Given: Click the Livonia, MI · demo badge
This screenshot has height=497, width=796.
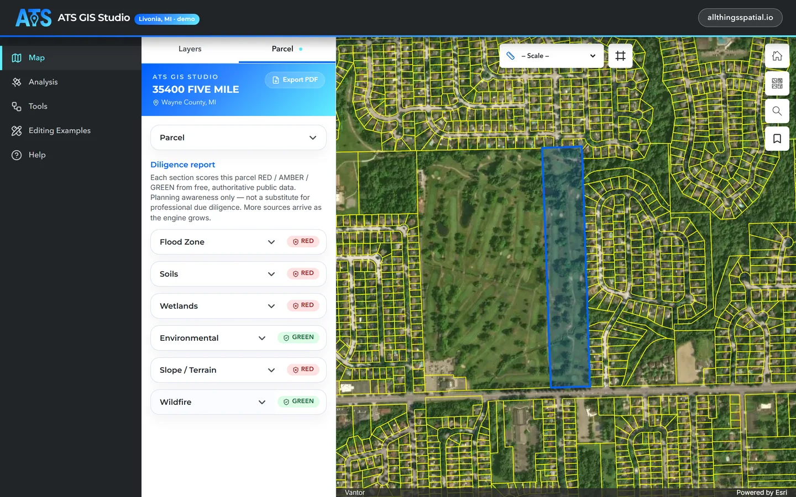Looking at the screenshot, I should [167, 19].
